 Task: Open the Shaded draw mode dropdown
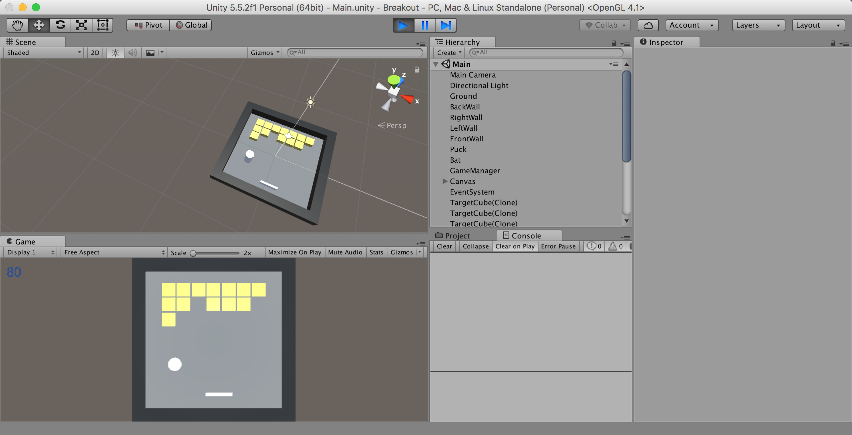(x=43, y=53)
